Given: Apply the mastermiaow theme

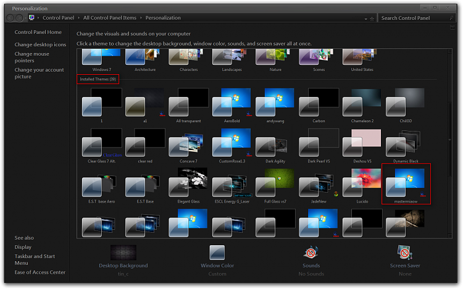Looking at the screenshot, I should pos(406,184).
